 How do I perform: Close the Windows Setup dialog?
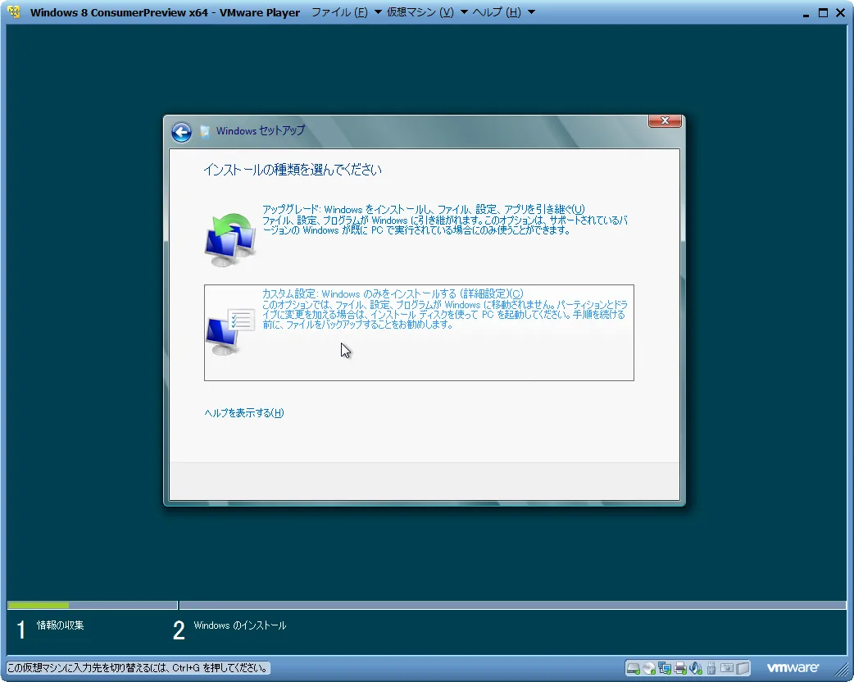click(x=665, y=121)
